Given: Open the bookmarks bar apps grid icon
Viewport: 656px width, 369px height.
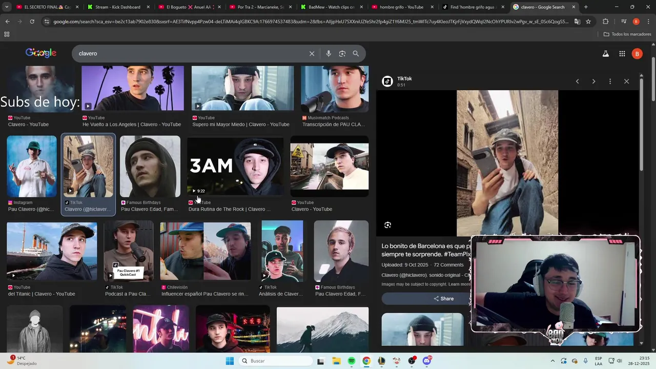Looking at the screenshot, I should click(x=7, y=34).
